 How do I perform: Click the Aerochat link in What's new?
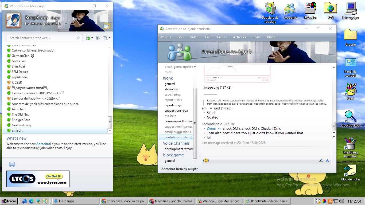43,144
